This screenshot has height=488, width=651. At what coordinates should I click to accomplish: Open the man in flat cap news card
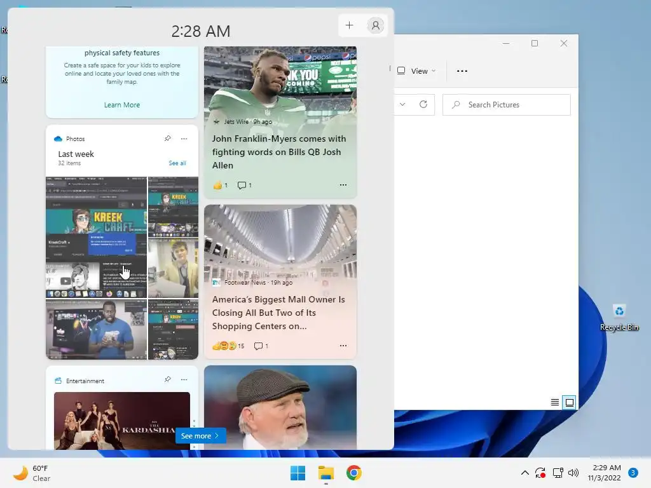[x=280, y=407]
